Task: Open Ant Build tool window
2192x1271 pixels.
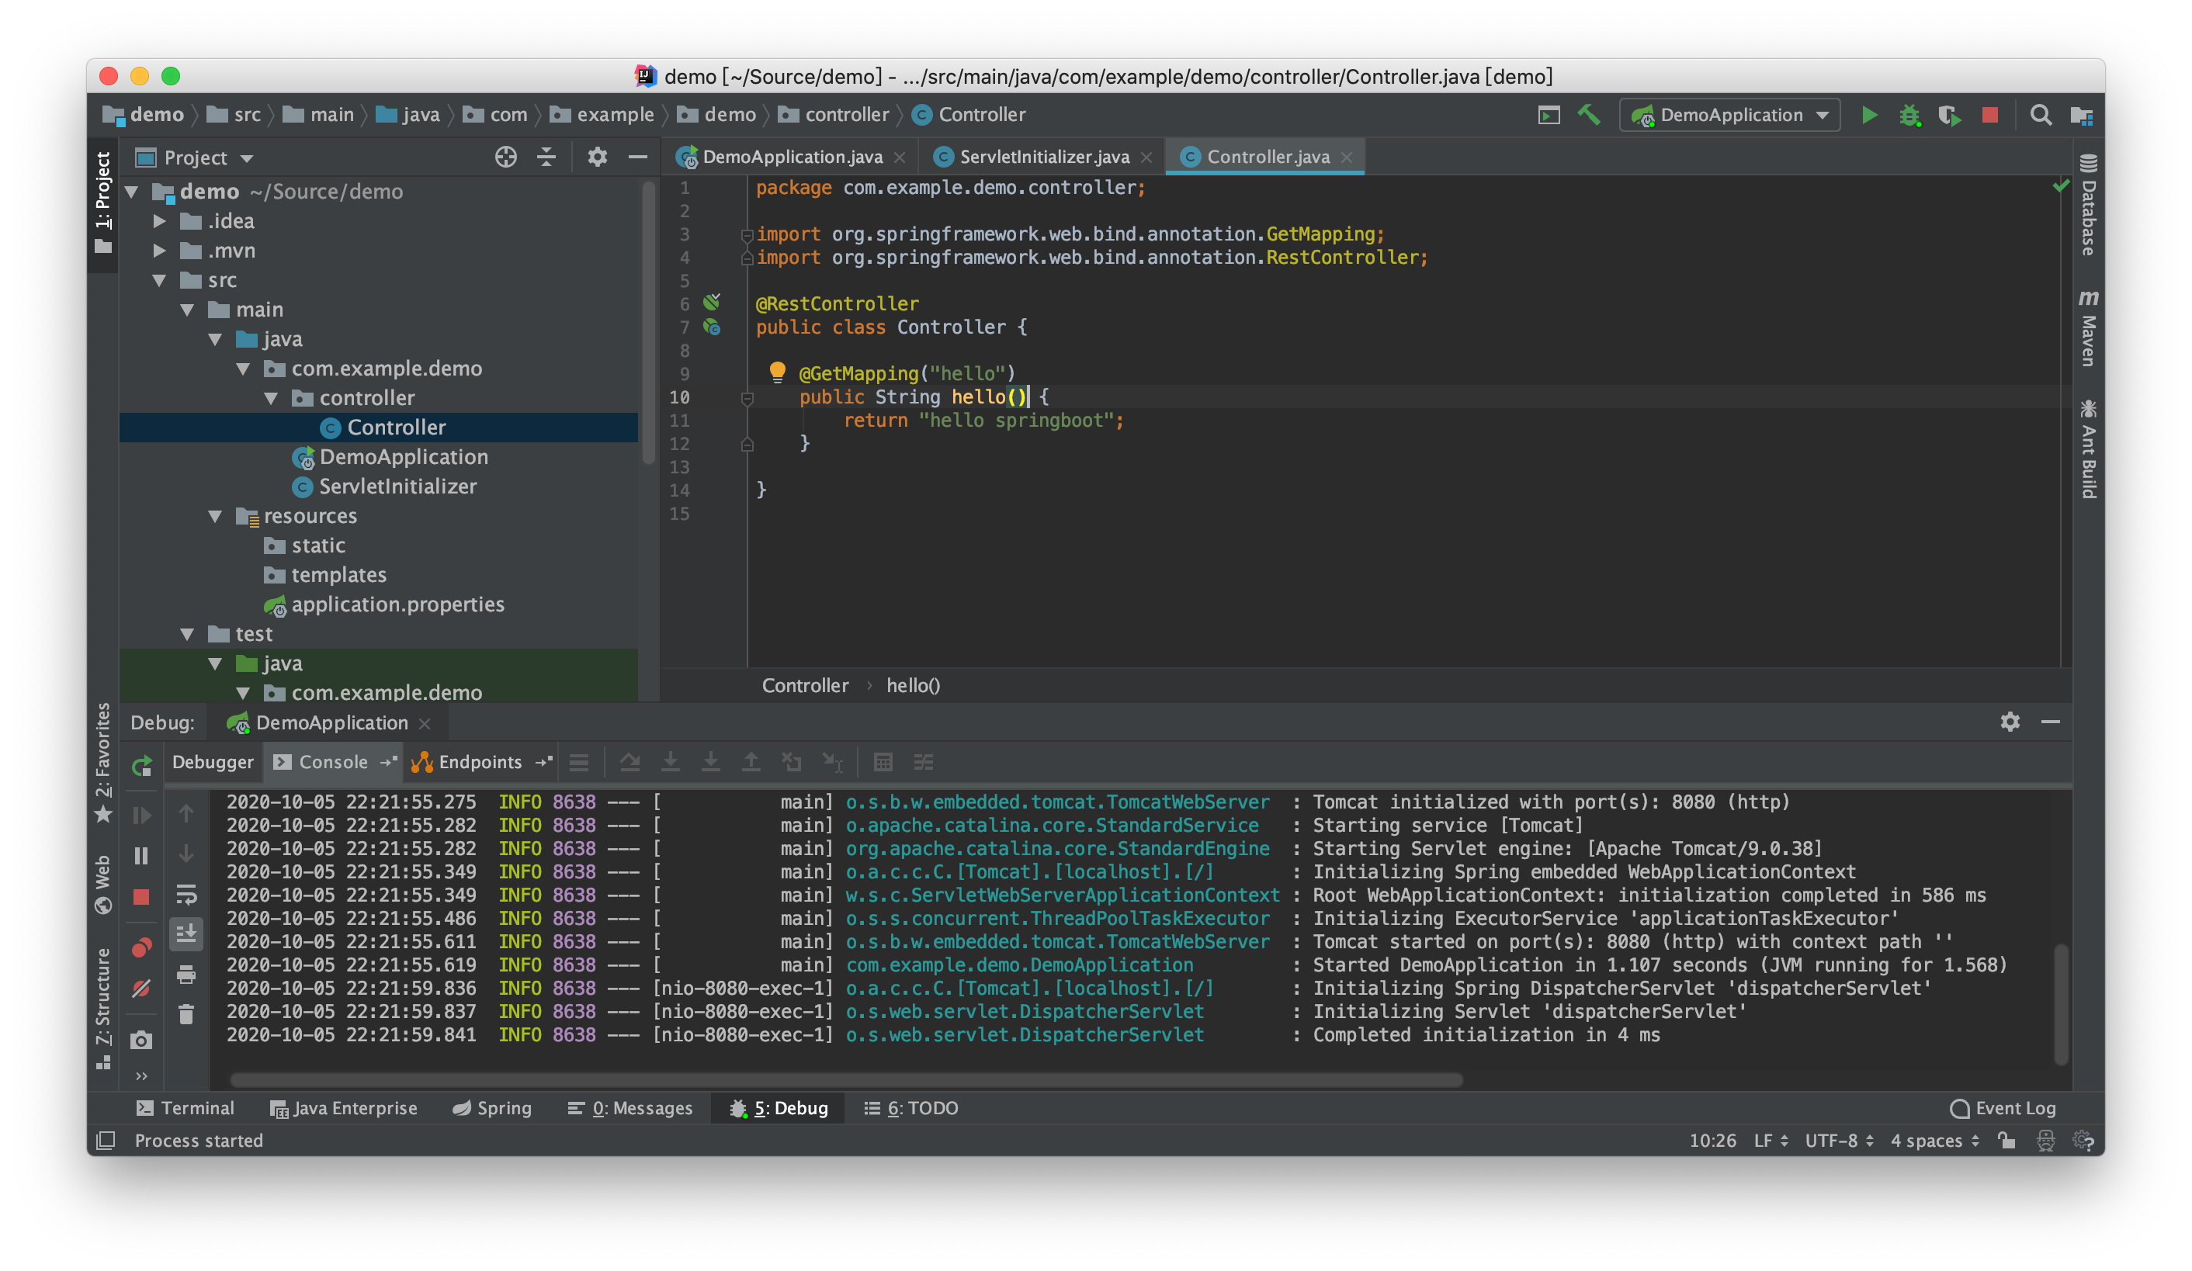Action: [2088, 448]
